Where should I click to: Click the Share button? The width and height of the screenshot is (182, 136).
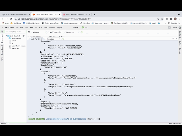click(x=175, y=27)
